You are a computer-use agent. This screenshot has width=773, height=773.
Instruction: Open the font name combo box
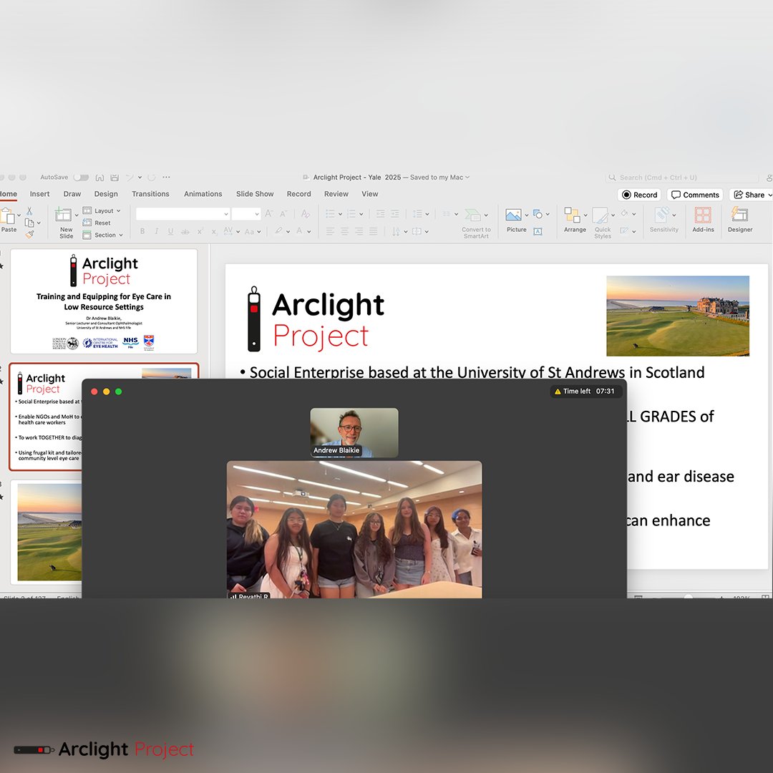[183, 214]
